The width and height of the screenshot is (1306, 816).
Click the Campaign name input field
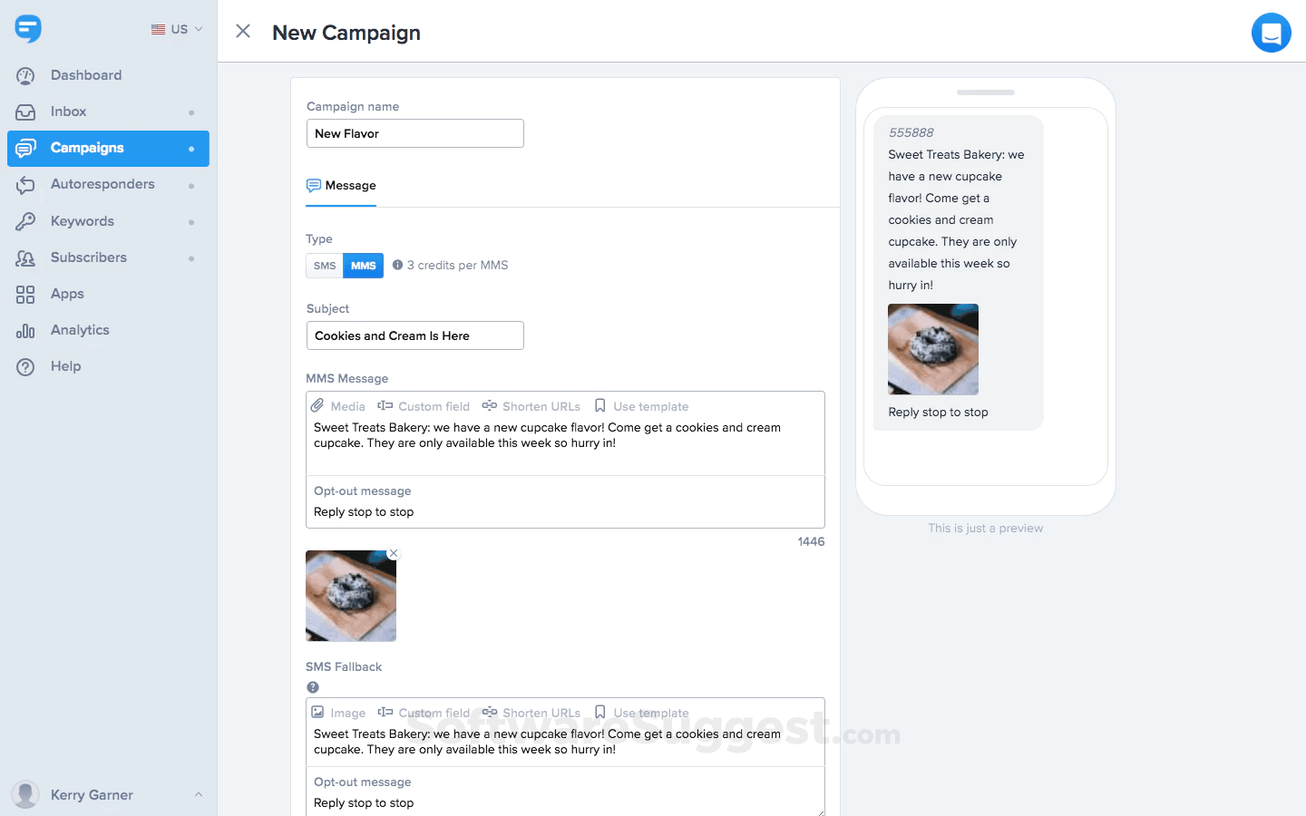click(415, 133)
